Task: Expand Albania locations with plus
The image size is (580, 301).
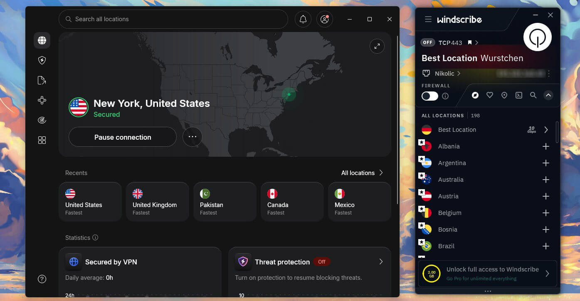Action: tap(546, 146)
